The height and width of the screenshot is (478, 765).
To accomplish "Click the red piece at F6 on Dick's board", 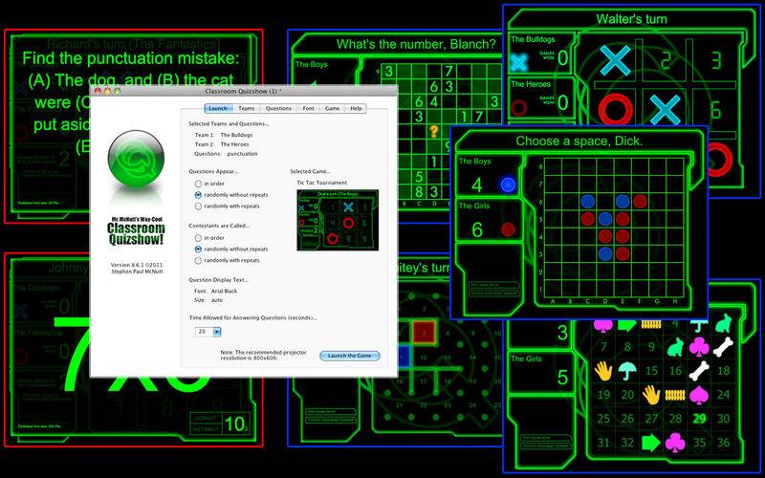I will pos(640,202).
